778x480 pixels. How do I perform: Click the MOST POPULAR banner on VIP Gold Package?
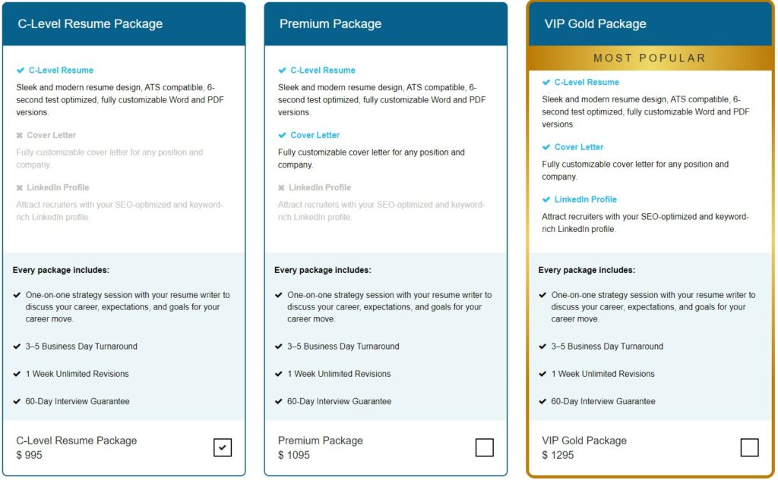[x=650, y=58]
